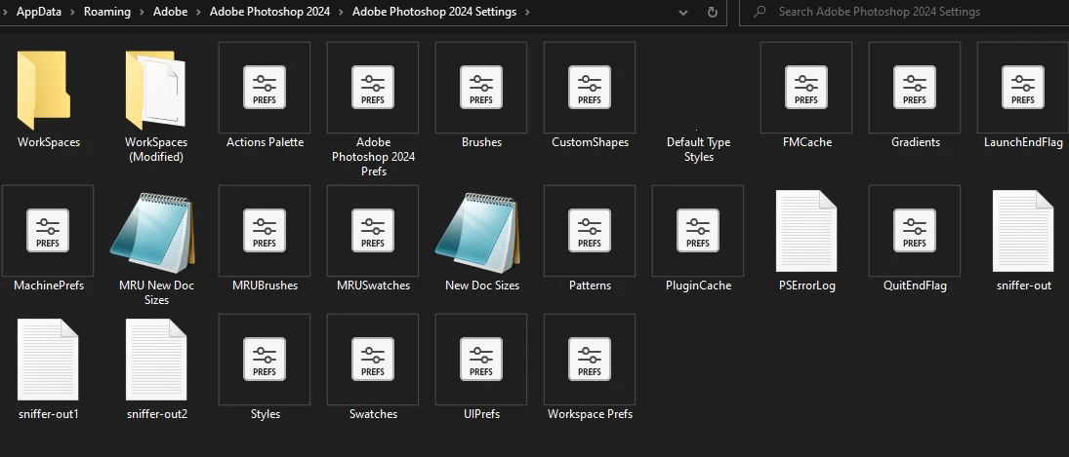Click the search magnifier icon

tap(760, 12)
